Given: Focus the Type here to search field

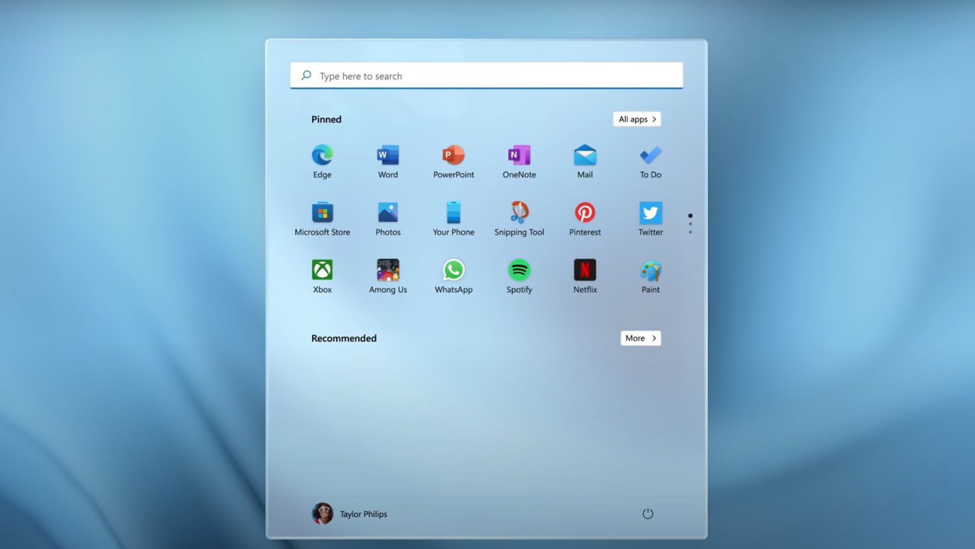Looking at the screenshot, I should (487, 75).
